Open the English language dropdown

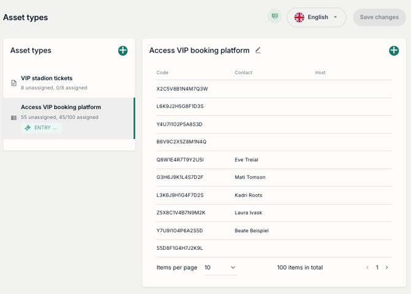(x=317, y=17)
